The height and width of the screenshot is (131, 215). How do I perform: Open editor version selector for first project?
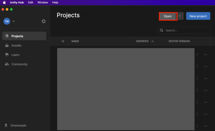pyautogui.click(x=197, y=55)
